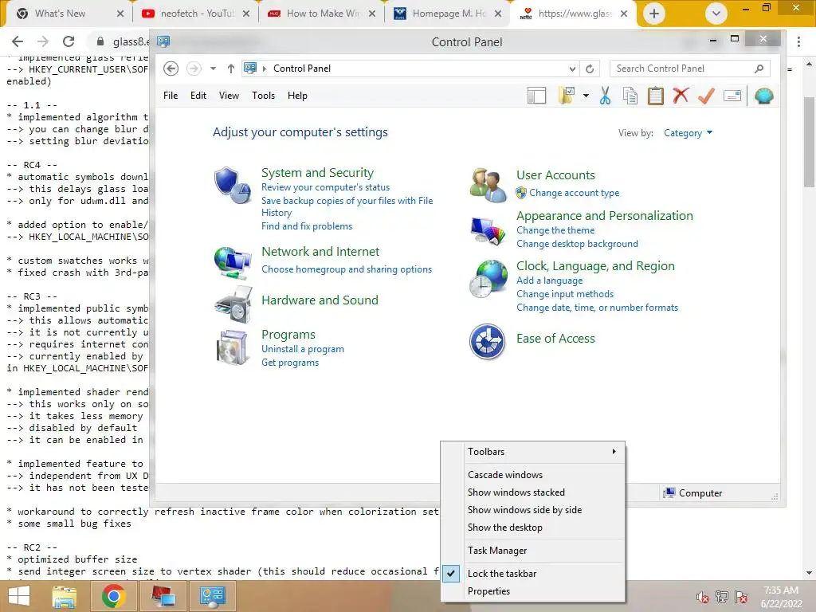
Task: Switch to the neofetch YouTube tab
Action: coord(197,14)
